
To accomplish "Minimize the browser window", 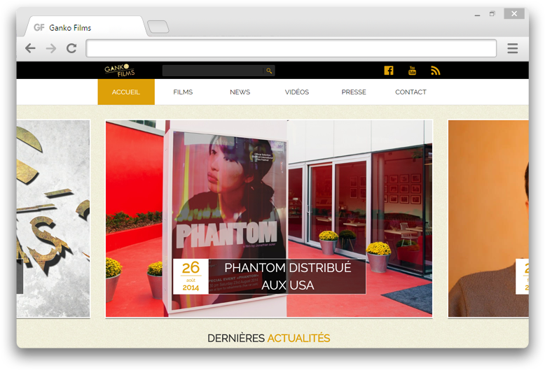I will coord(477,14).
